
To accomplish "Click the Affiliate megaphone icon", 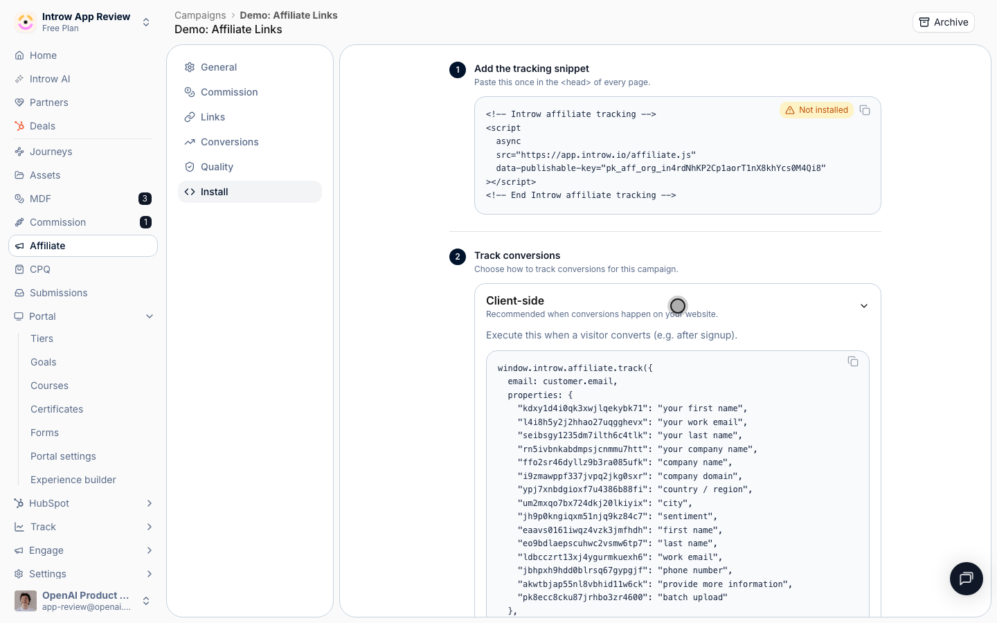I will pyautogui.click(x=19, y=246).
